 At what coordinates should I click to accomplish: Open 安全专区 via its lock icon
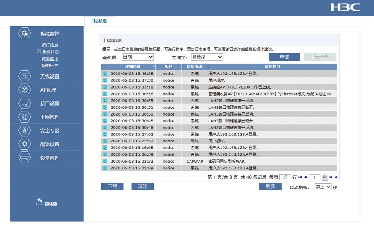pyautogui.click(x=24, y=131)
